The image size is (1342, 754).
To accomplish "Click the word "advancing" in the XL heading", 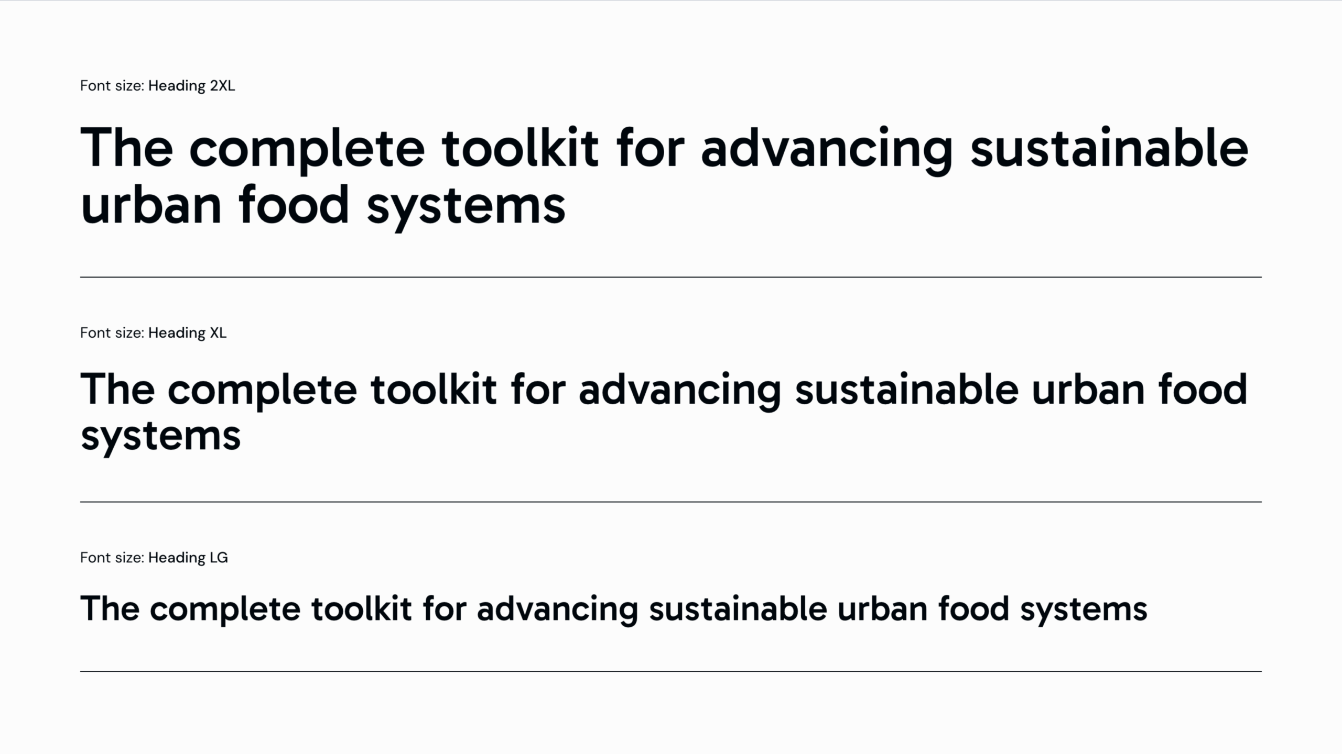I will [680, 392].
